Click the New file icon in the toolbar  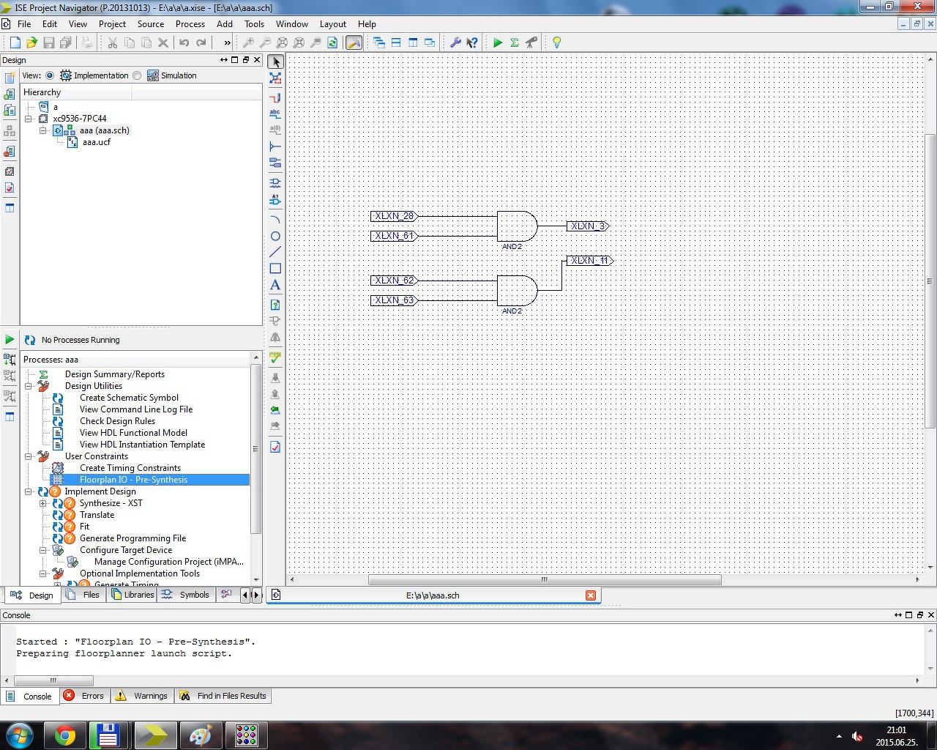point(15,42)
